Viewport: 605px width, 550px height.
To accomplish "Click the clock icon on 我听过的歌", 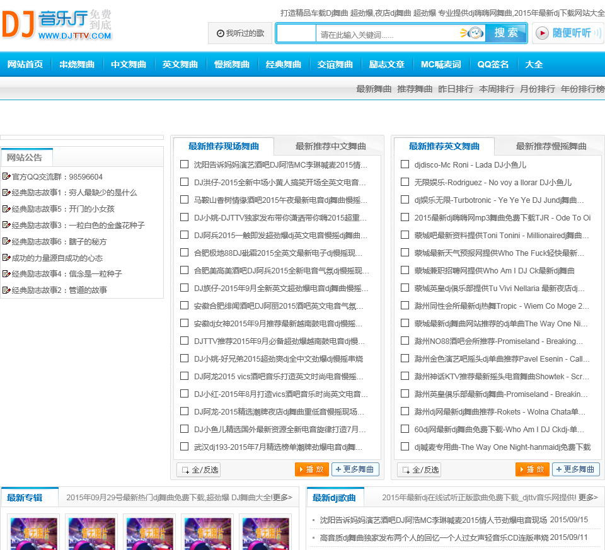I will pyautogui.click(x=221, y=33).
